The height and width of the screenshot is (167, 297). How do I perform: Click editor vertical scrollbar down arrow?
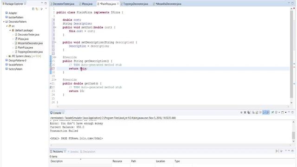(291, 103)
